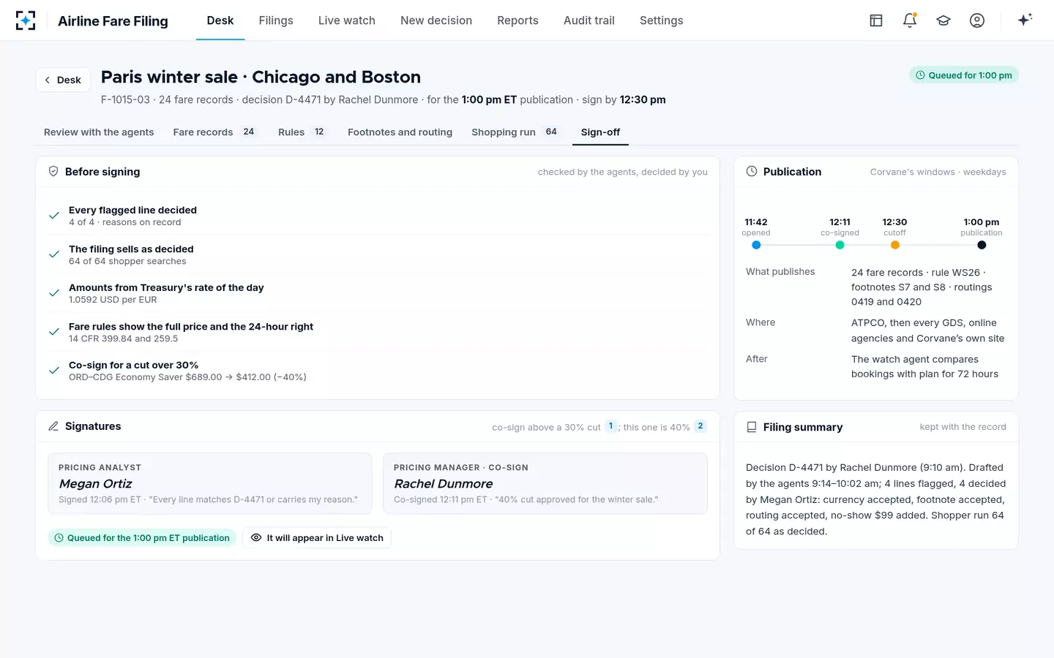Open the graduation cap learning icon
The width and height of the screenshot is (1054, 658).
point(943,20)
